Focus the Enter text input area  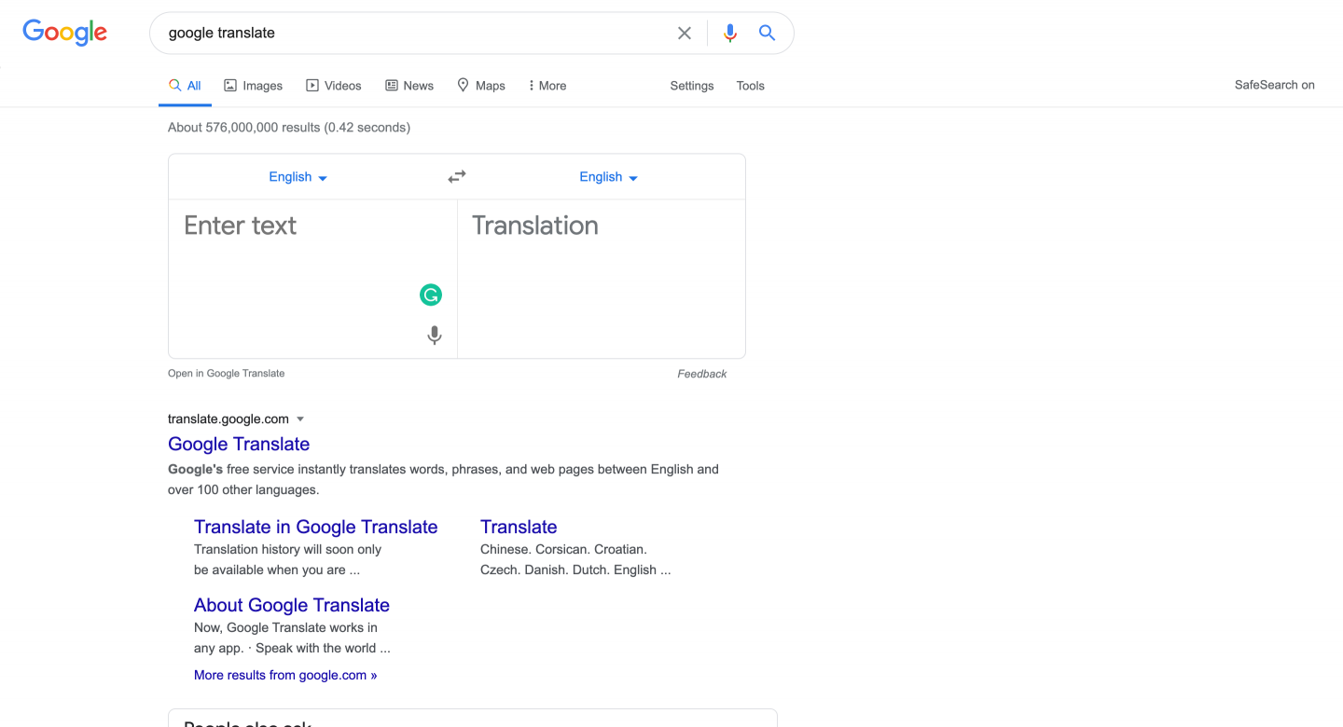point(312,279)
